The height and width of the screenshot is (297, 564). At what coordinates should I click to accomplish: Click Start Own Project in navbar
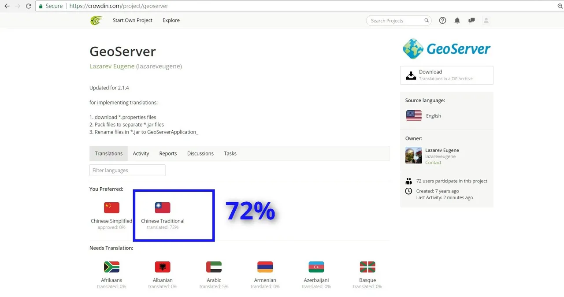(x=133, y=20)
